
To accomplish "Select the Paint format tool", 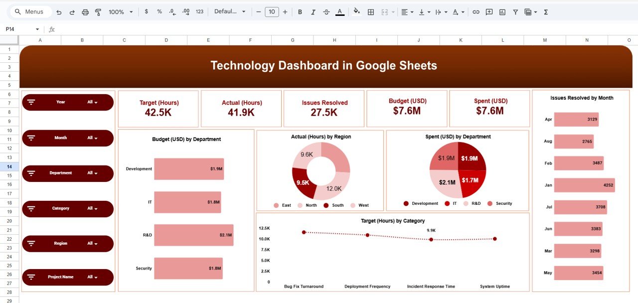I will (98, 11).
